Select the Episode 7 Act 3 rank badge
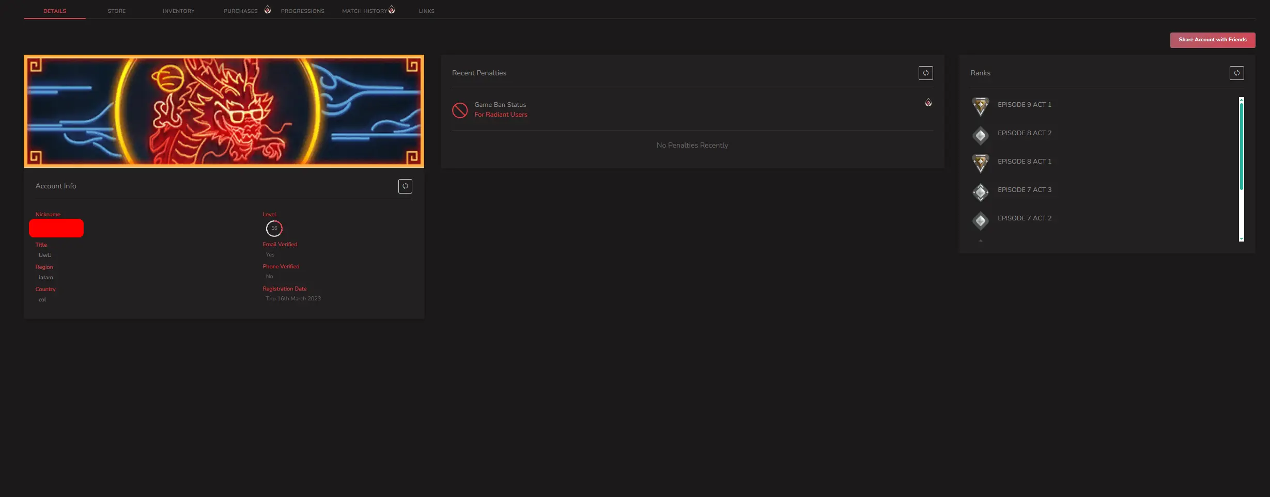The image size is (1270, 497). [x=980, y=192]
